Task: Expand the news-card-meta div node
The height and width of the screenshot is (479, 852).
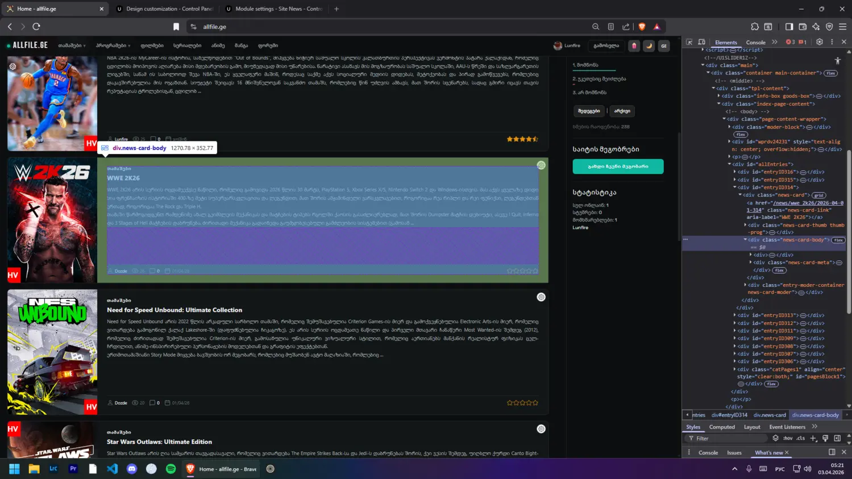Action: pyautogui.click(x=751, y=263)
